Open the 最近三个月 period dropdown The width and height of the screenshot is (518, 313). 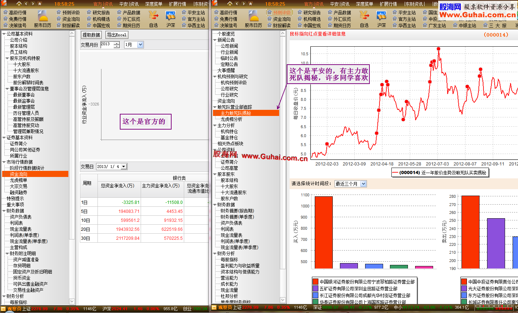pos(363,184)
